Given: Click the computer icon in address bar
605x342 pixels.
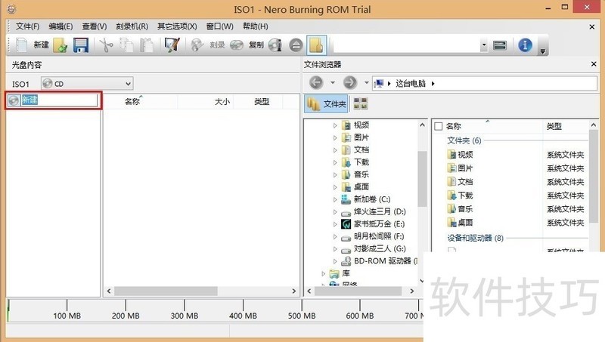Looking at the screenshot, I should [380, 83].
